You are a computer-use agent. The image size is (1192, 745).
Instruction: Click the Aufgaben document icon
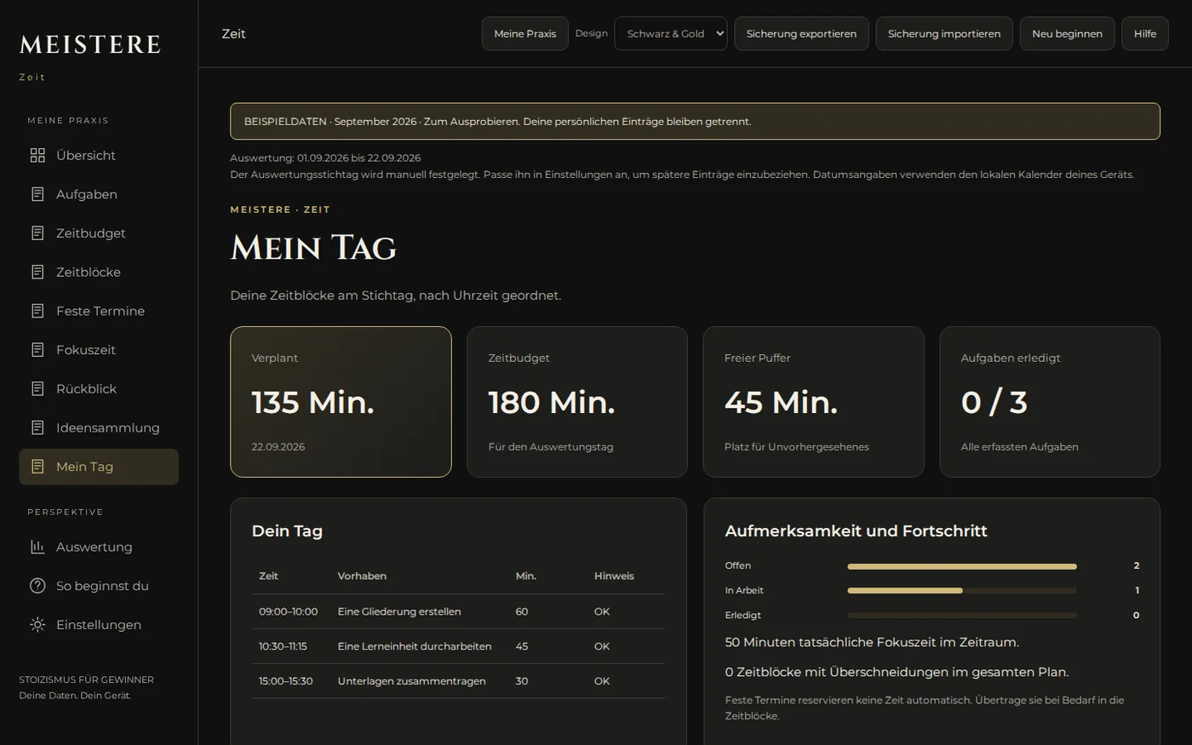[x=37, y=194]
